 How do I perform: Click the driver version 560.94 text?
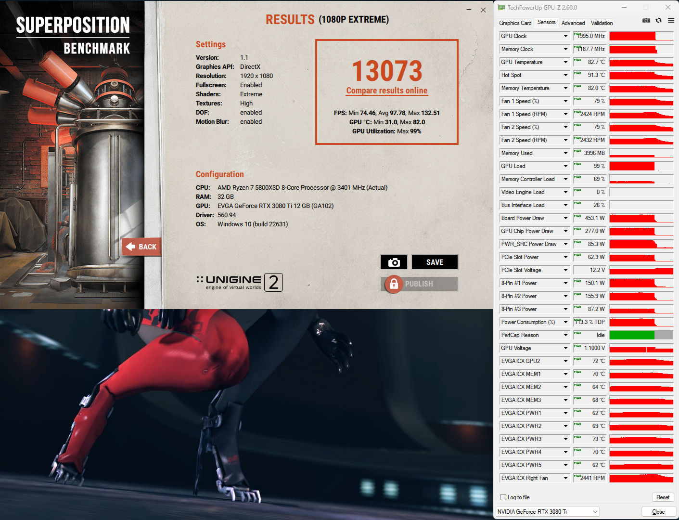227,215
